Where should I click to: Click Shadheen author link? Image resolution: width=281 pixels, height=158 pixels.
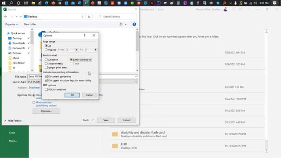point(34,88)
